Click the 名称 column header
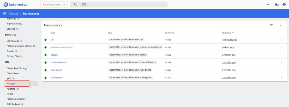Viewport: 289px width, 107px height. tap(53, 33)
